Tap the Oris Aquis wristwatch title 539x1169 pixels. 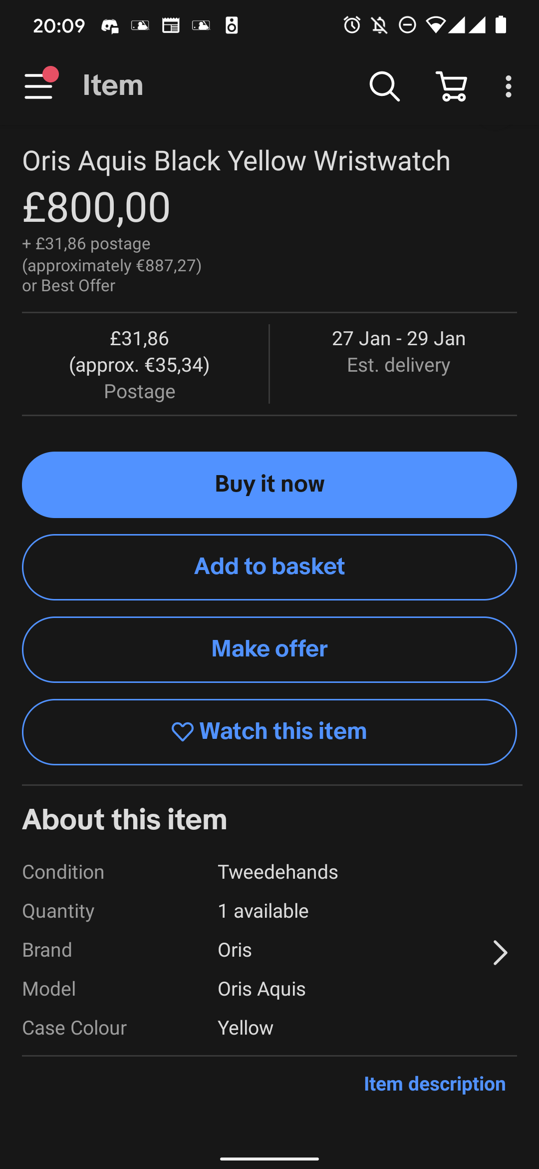point(236,161)
